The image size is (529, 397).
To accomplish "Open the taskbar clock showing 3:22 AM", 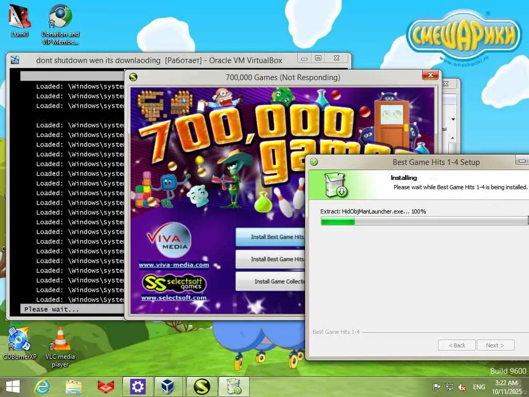I will [506, 387].
